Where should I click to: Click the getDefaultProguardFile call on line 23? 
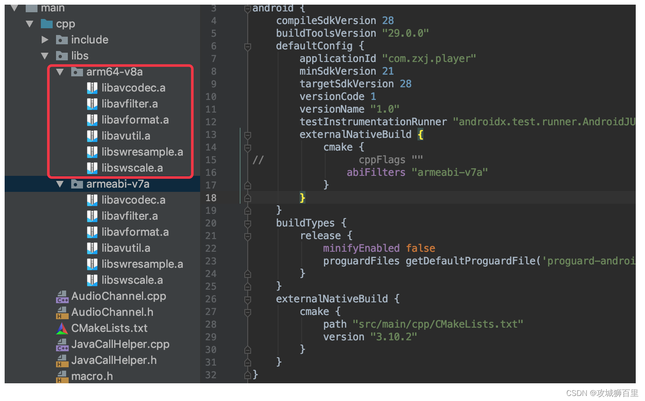471,261
